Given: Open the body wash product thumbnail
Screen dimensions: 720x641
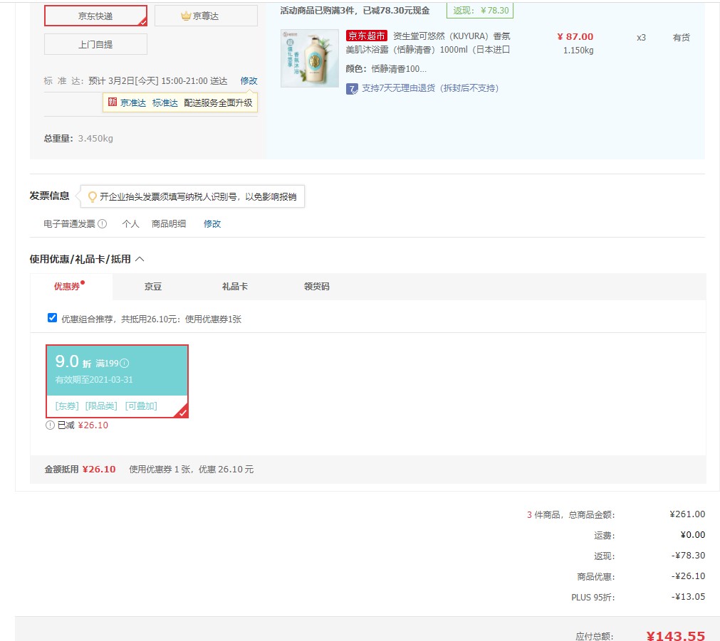Looking at the screenshot, I should coord(310,58).
